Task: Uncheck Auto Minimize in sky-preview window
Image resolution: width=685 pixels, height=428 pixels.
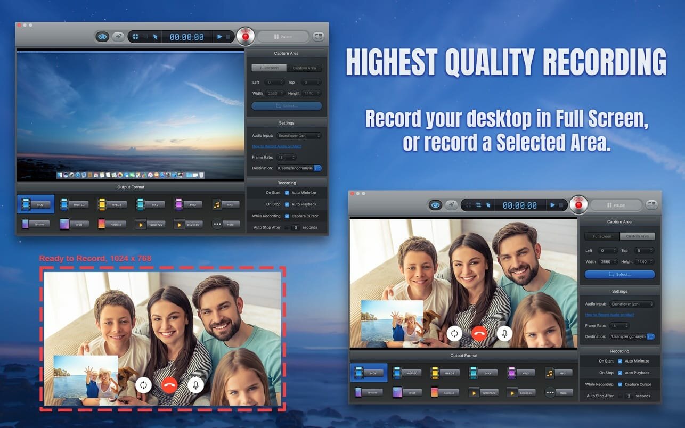Action: 287,193
